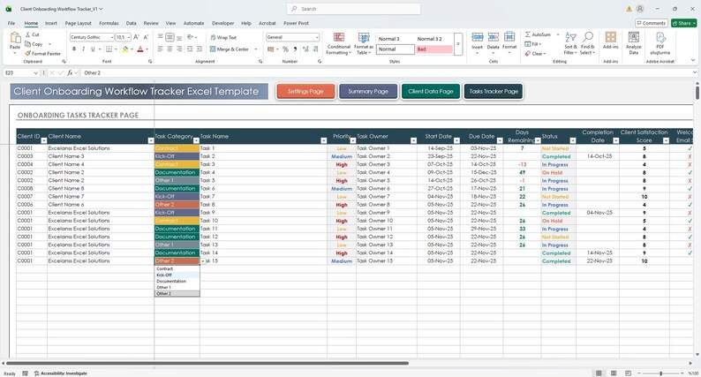This screenshot has height=377, width=701.
Task: Increase font size icon
Action: coord(136,37)
